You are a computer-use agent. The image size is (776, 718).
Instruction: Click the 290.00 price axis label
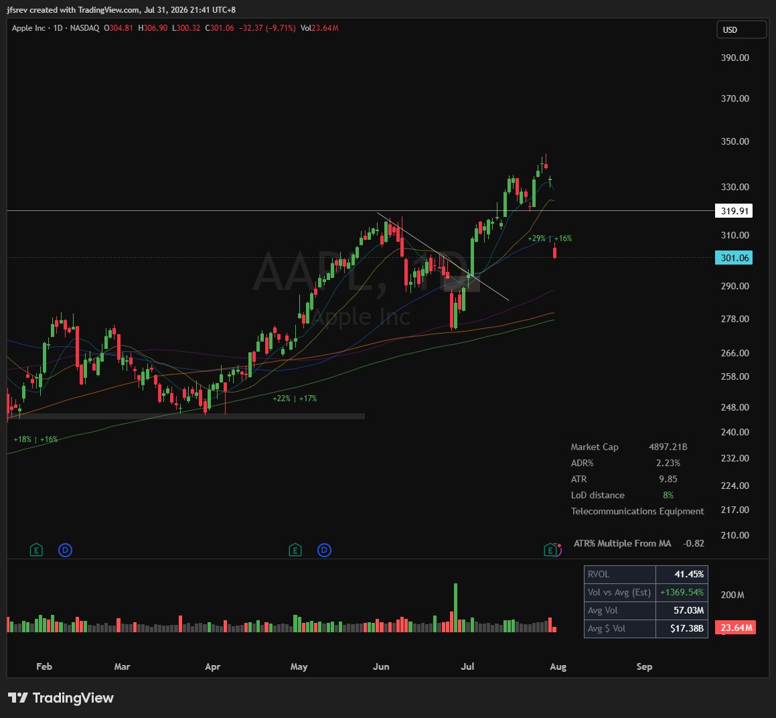coord(735,286)
